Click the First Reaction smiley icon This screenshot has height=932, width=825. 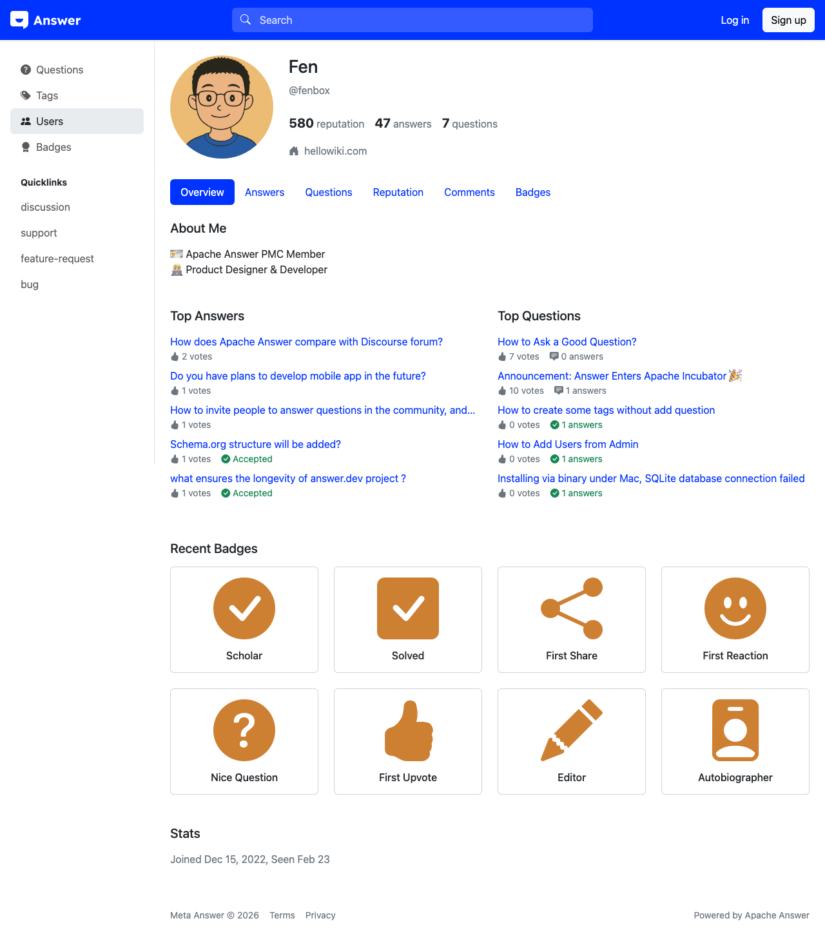click(x=735, y=608)
